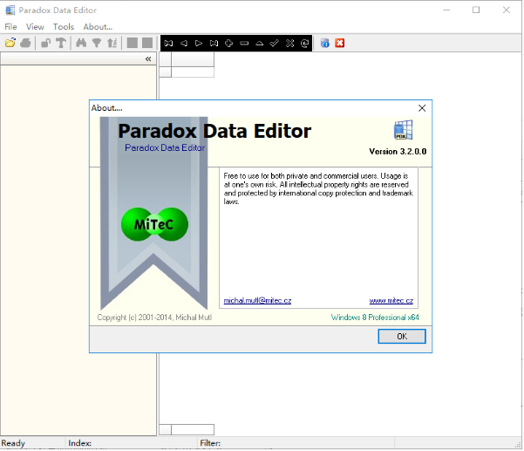Click the triangle Edit record icon
This screenshot has height=451, width=524.
tap(259, 43)
